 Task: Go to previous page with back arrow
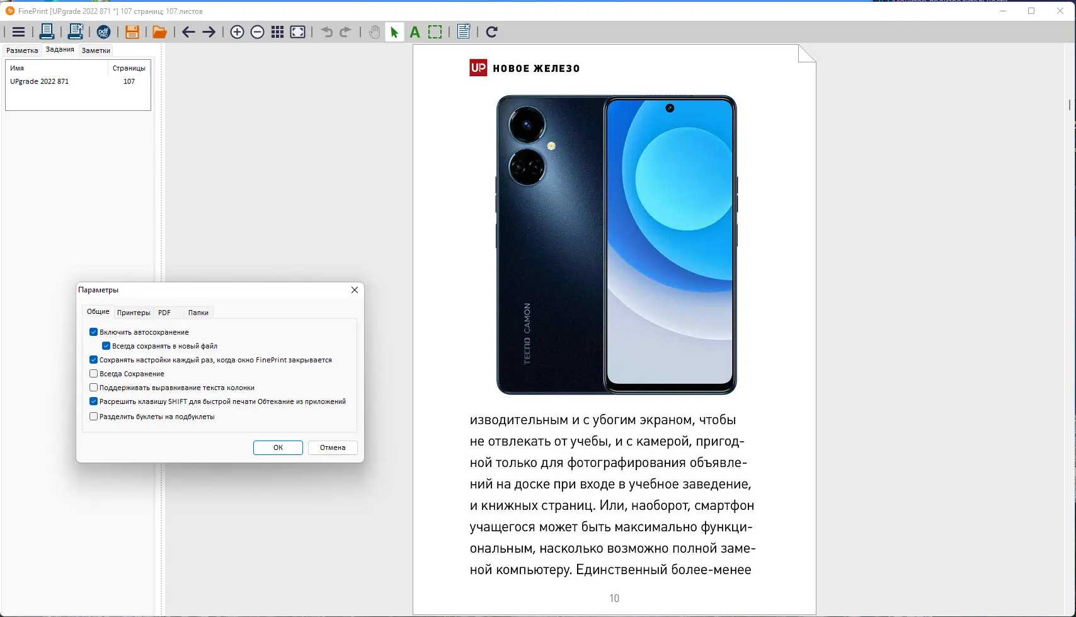tap(188, 32)
